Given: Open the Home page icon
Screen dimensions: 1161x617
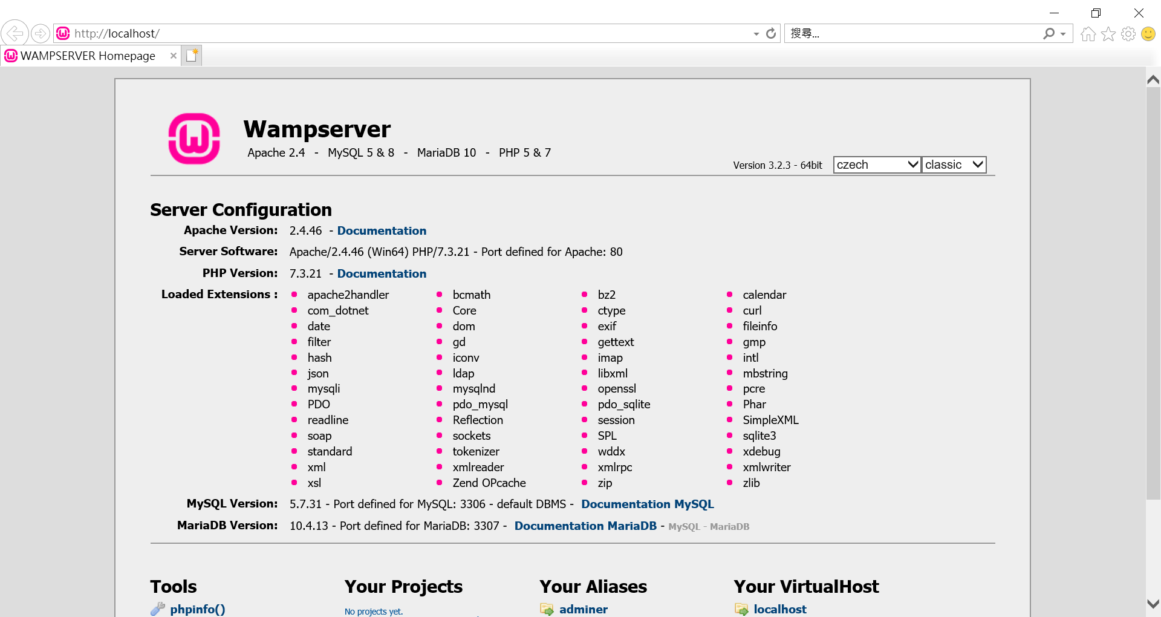Looking at the screenshot, I should point(1088,34).
